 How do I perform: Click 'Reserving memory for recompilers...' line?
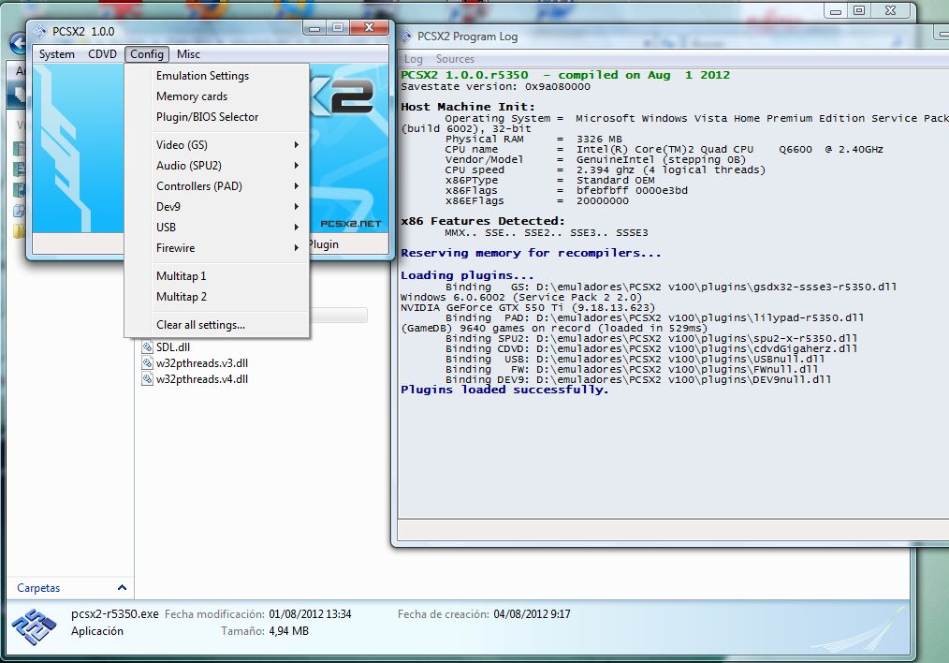pos(531,253)
